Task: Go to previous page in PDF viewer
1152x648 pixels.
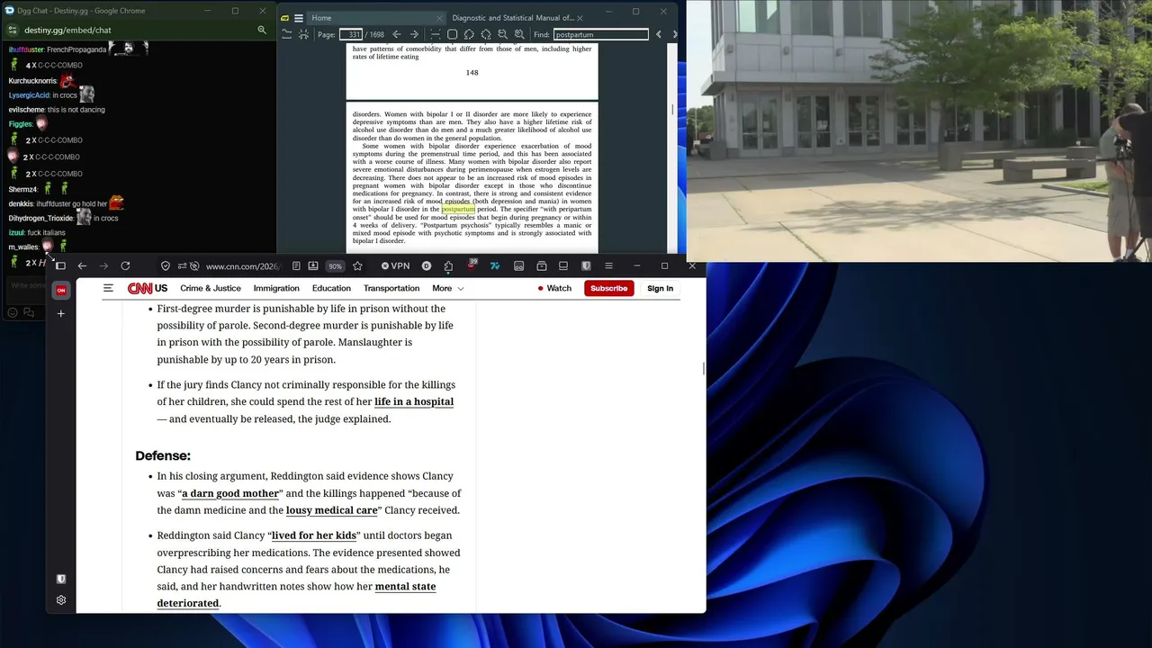Action: 397,34
